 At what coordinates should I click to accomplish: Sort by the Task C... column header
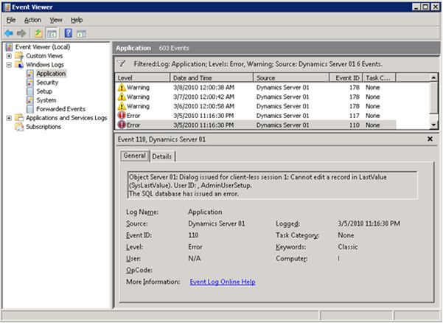point(380,77)
